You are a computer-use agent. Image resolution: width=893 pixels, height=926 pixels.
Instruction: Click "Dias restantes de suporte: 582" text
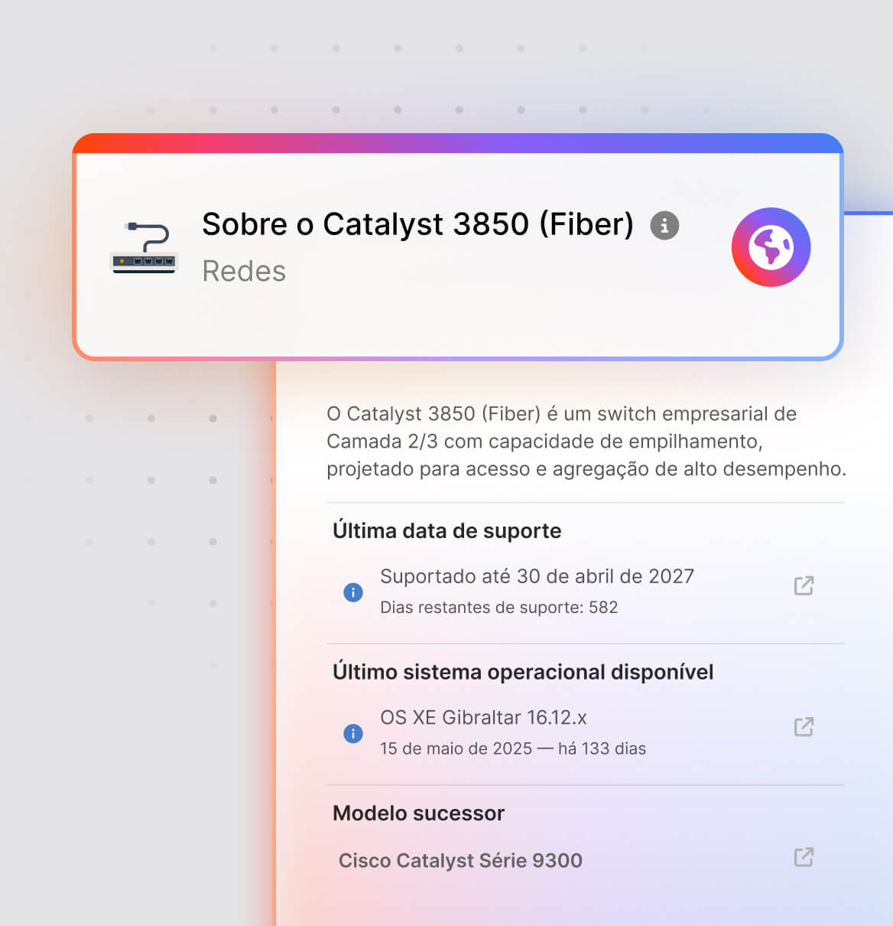pyautogui.click(x=498, y=608)
